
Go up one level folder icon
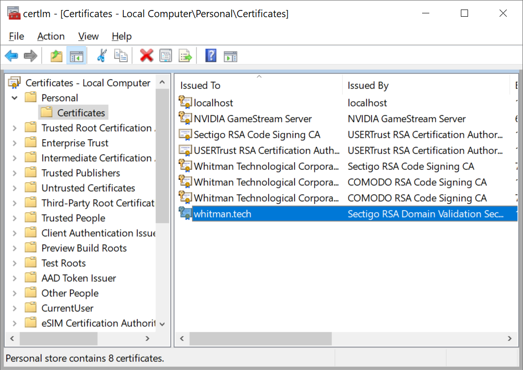point(57,56)
